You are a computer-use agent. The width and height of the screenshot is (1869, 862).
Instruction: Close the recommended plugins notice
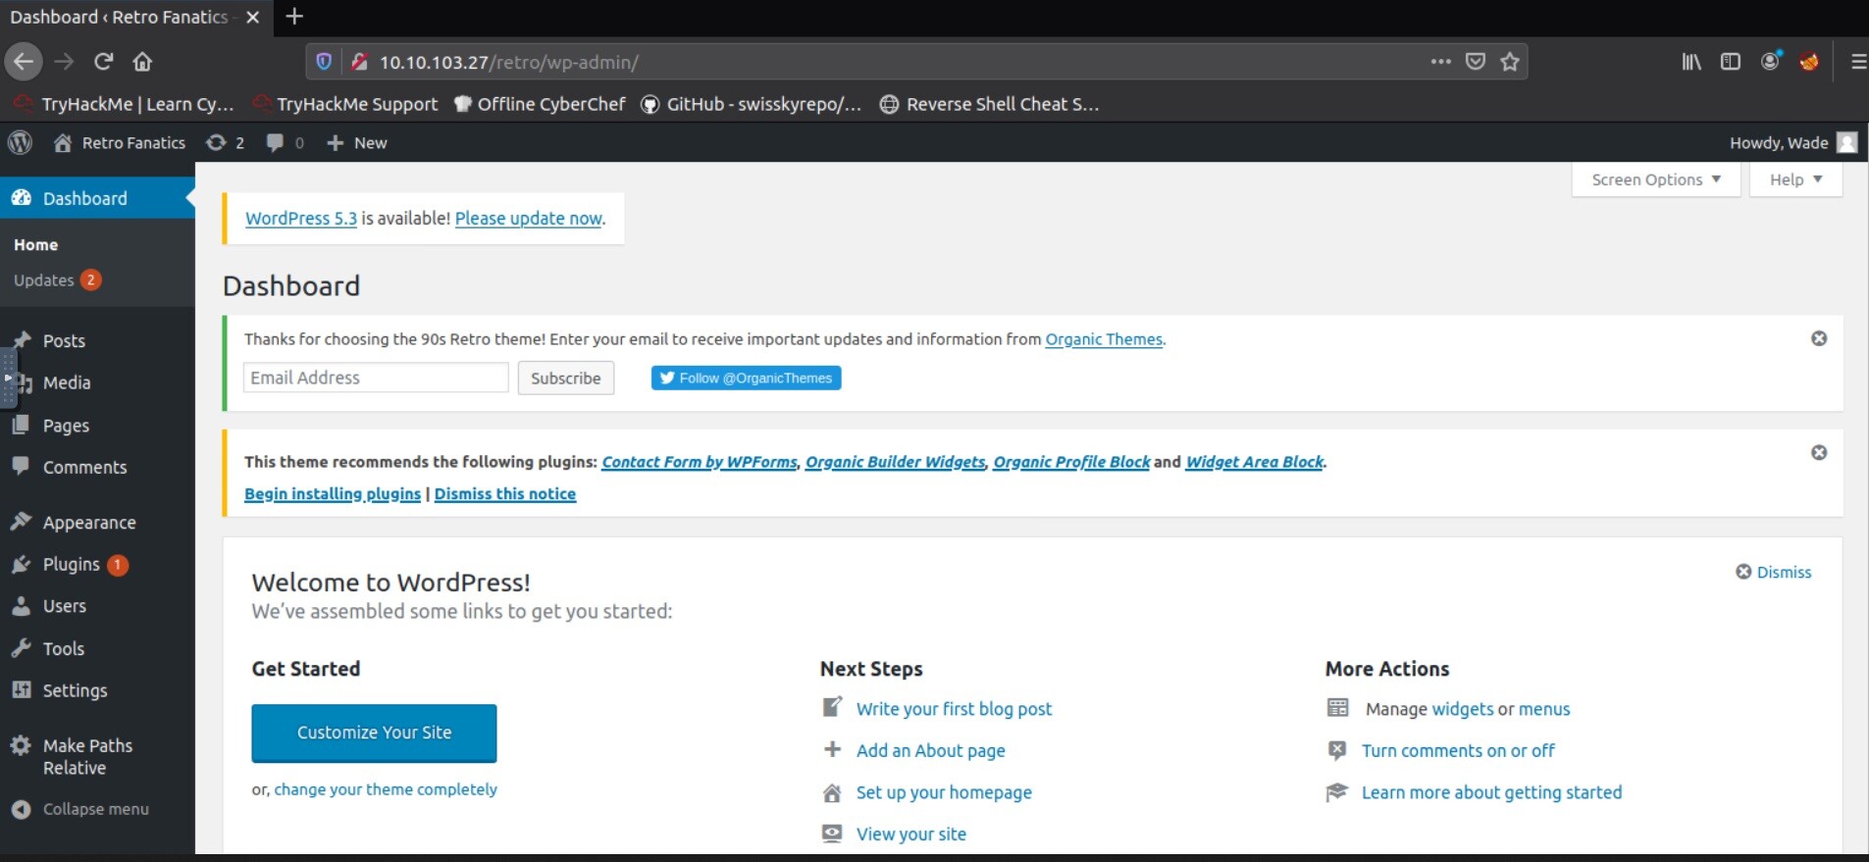[x=1818, y=452]
